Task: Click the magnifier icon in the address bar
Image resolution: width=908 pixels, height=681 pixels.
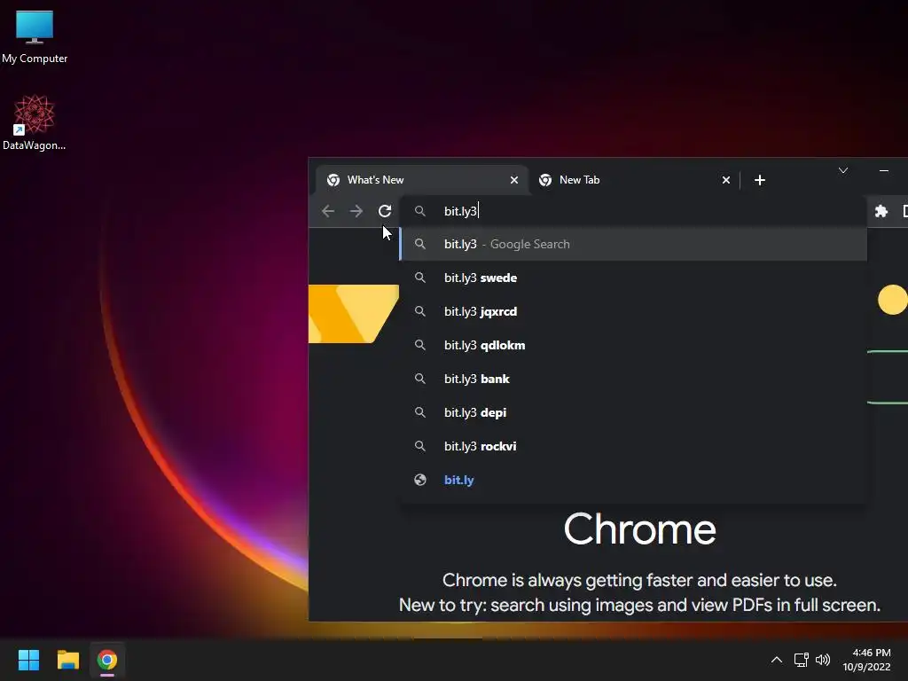Action: (420, 211)
